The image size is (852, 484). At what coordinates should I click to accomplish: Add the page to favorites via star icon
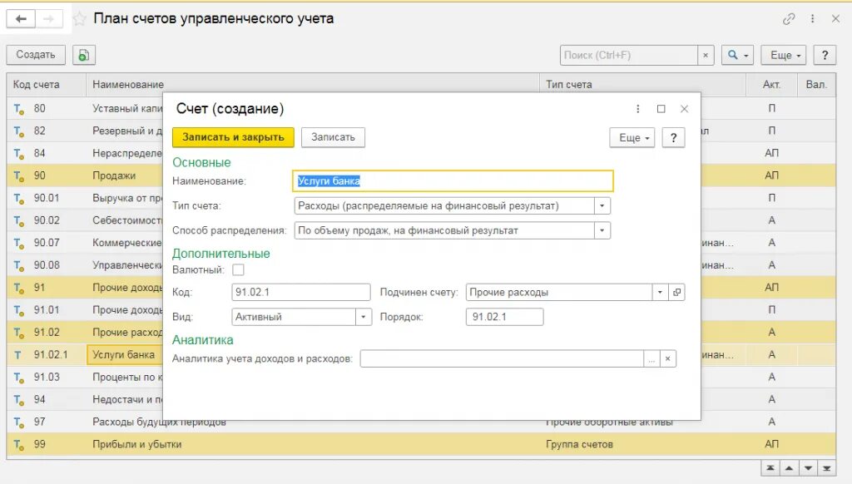coord(79,19)
